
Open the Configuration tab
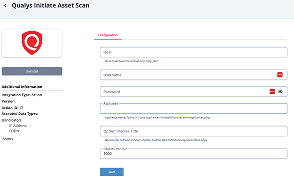108,35
